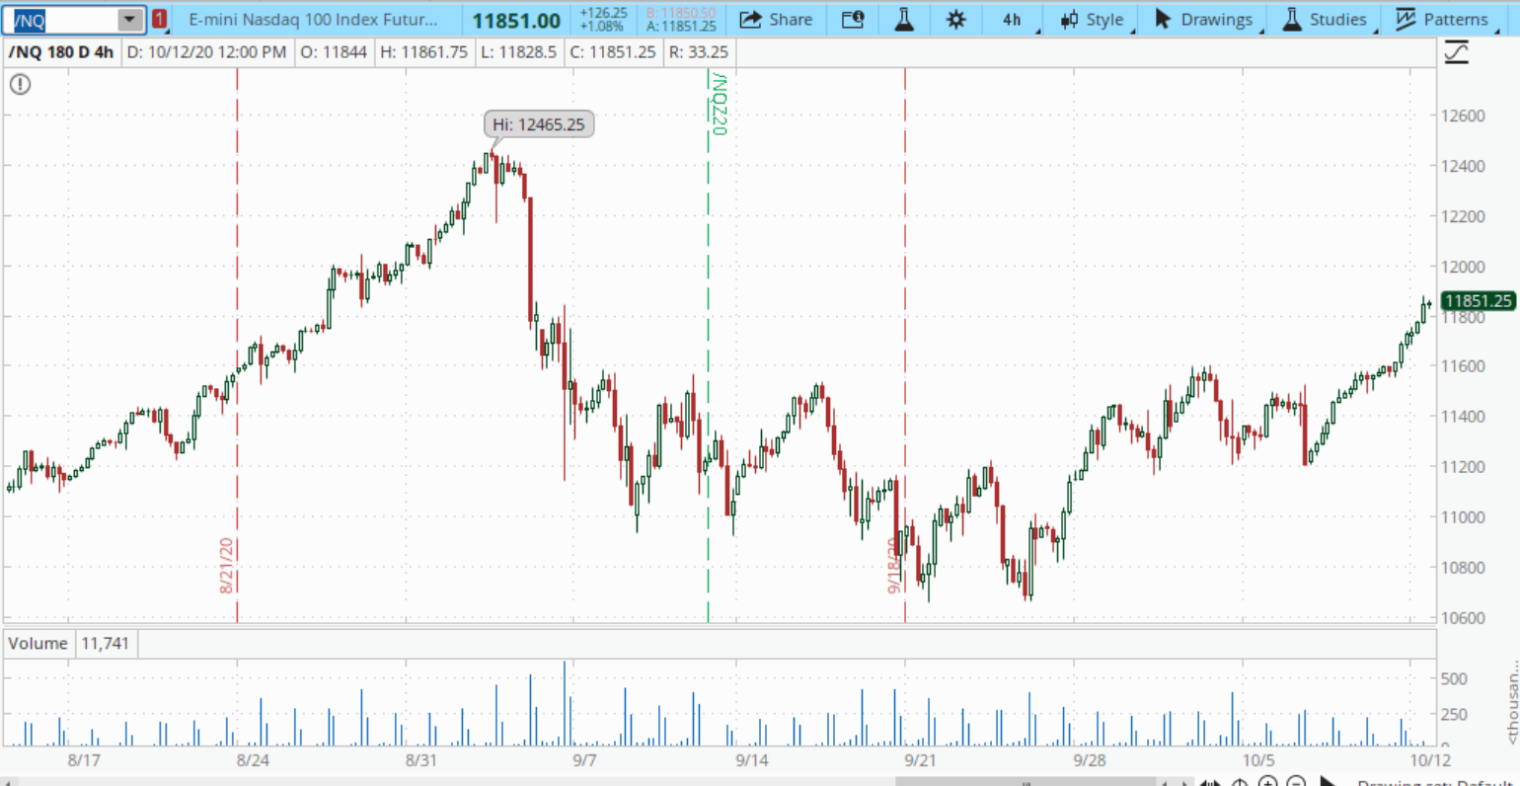Click the Share button

(x=776, y=20)
